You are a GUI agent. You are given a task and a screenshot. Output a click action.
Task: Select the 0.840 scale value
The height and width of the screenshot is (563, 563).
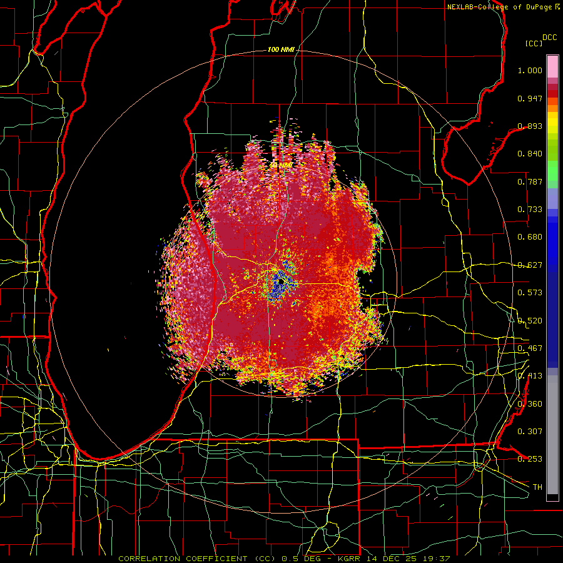pos(530,154)
